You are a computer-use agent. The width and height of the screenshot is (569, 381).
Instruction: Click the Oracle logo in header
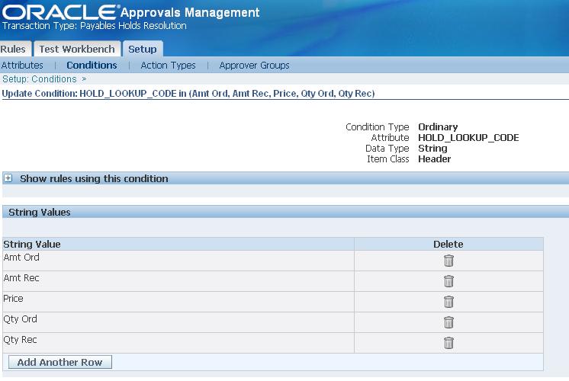pos(59,12)
